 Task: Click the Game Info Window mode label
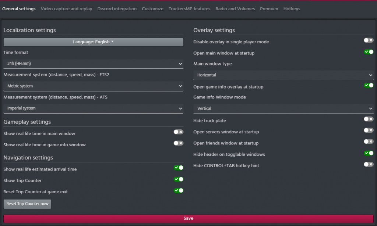pyautogui.click(x=219, y=97)
